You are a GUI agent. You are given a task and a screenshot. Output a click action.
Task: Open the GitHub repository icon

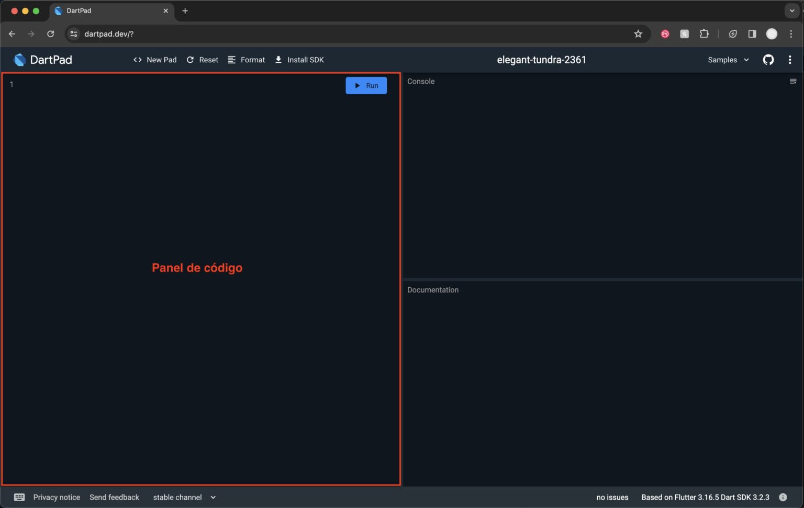coord(768,60)
